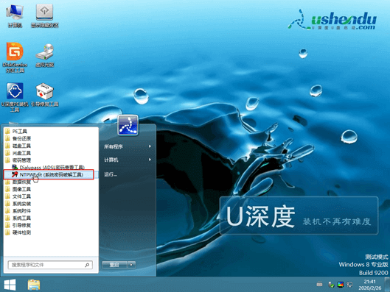Screen dimensions: 390x292
Task: Expand arrow beside 所有程序
Action: tap(150, 146)
